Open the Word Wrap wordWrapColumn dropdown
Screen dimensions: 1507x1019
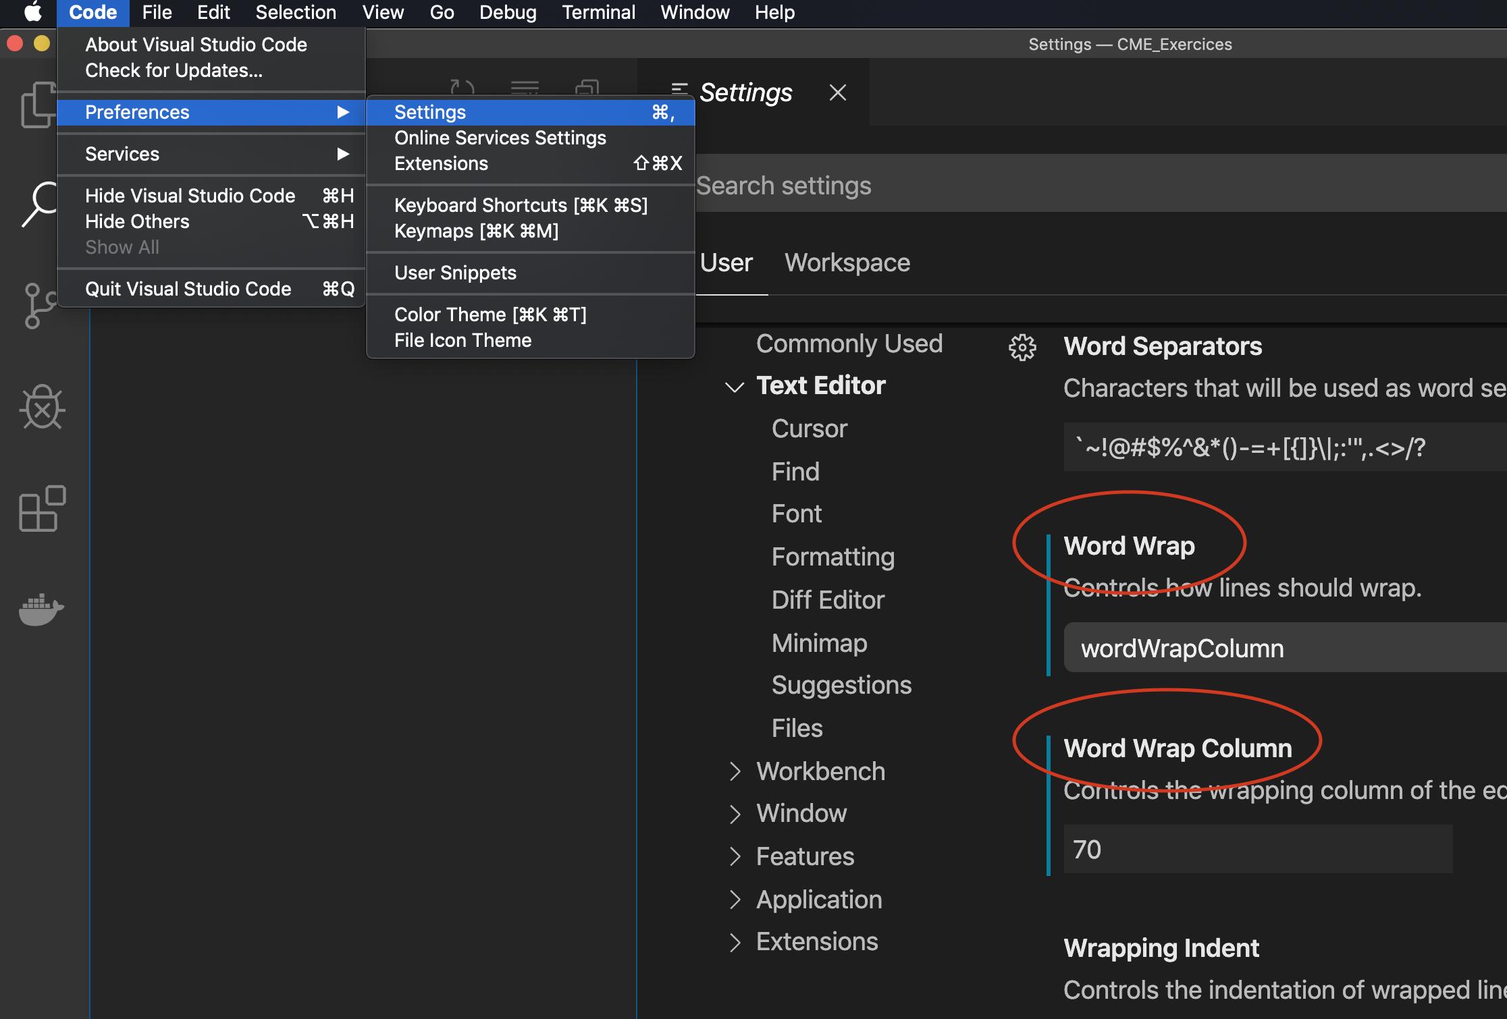pyautogui.click(x=1285, y=648)
